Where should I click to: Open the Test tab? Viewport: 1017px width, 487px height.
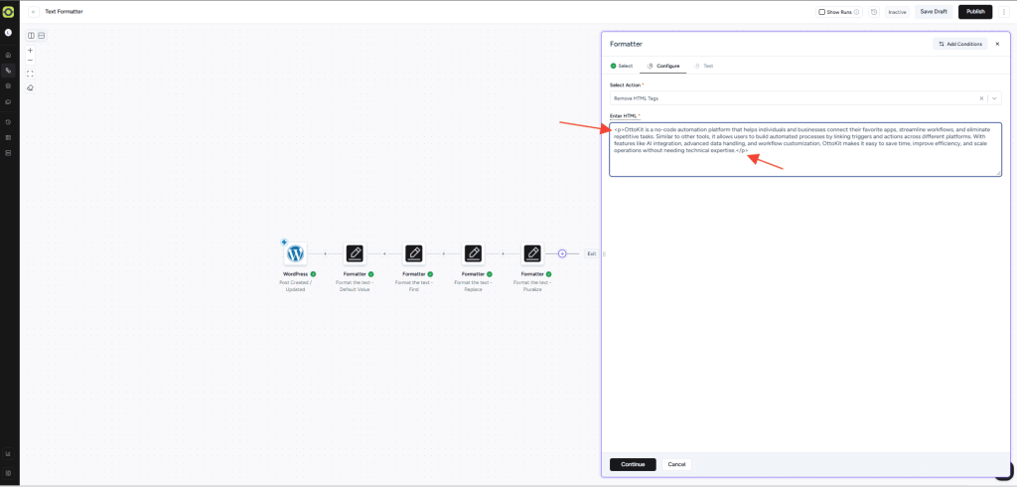(704, 66)
